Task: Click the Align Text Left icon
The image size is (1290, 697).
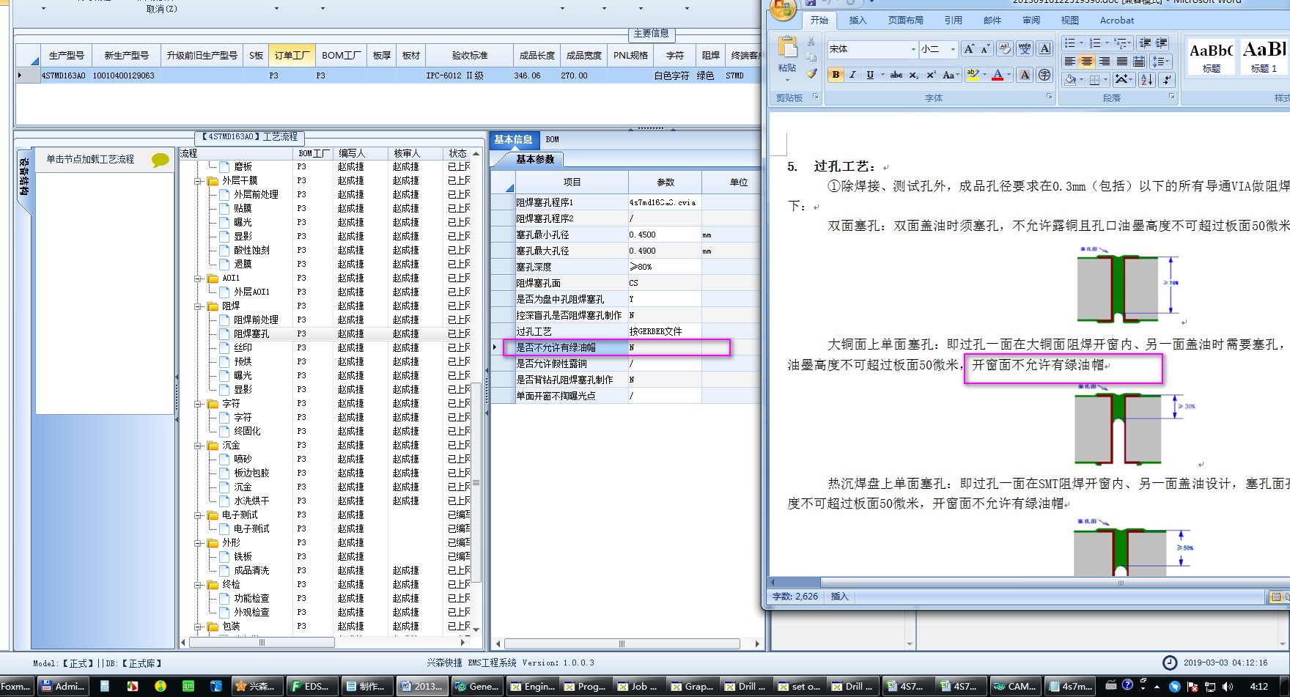Action: click(1070, 62)
